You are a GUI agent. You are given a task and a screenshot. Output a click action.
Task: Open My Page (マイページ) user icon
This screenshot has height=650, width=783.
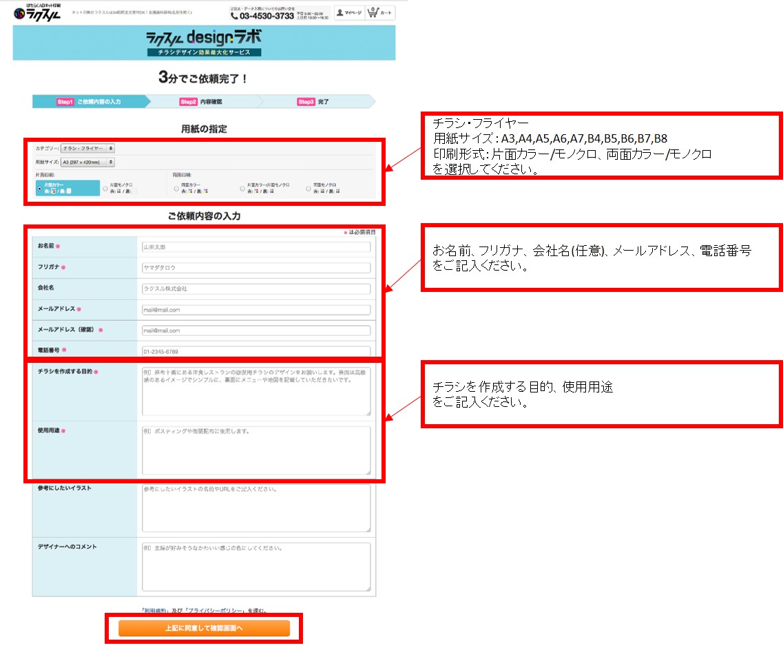pyautogui.click(x=348, y=12)
